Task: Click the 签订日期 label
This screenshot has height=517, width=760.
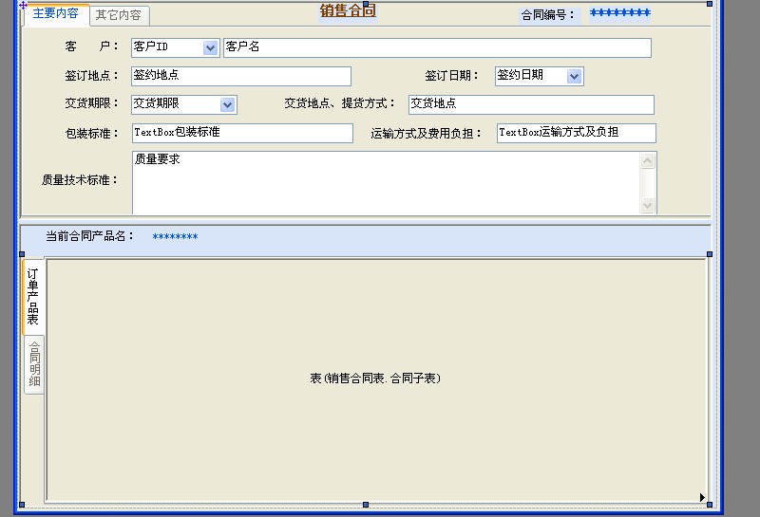Action: coord(452,76)
